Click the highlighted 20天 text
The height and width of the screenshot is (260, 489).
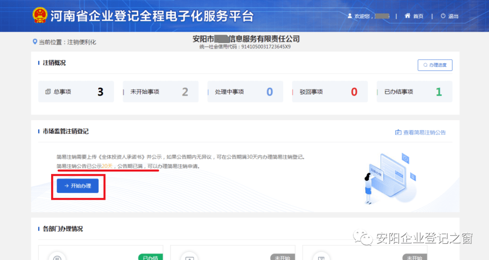[x=107, y=166]
